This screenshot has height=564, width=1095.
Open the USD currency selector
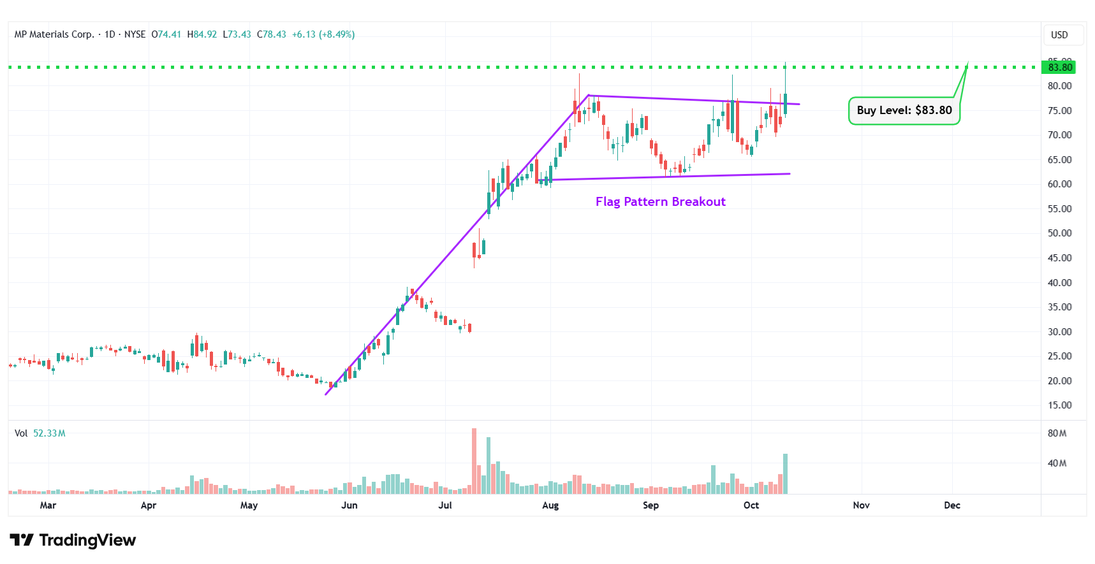(x=1059, y=35)
